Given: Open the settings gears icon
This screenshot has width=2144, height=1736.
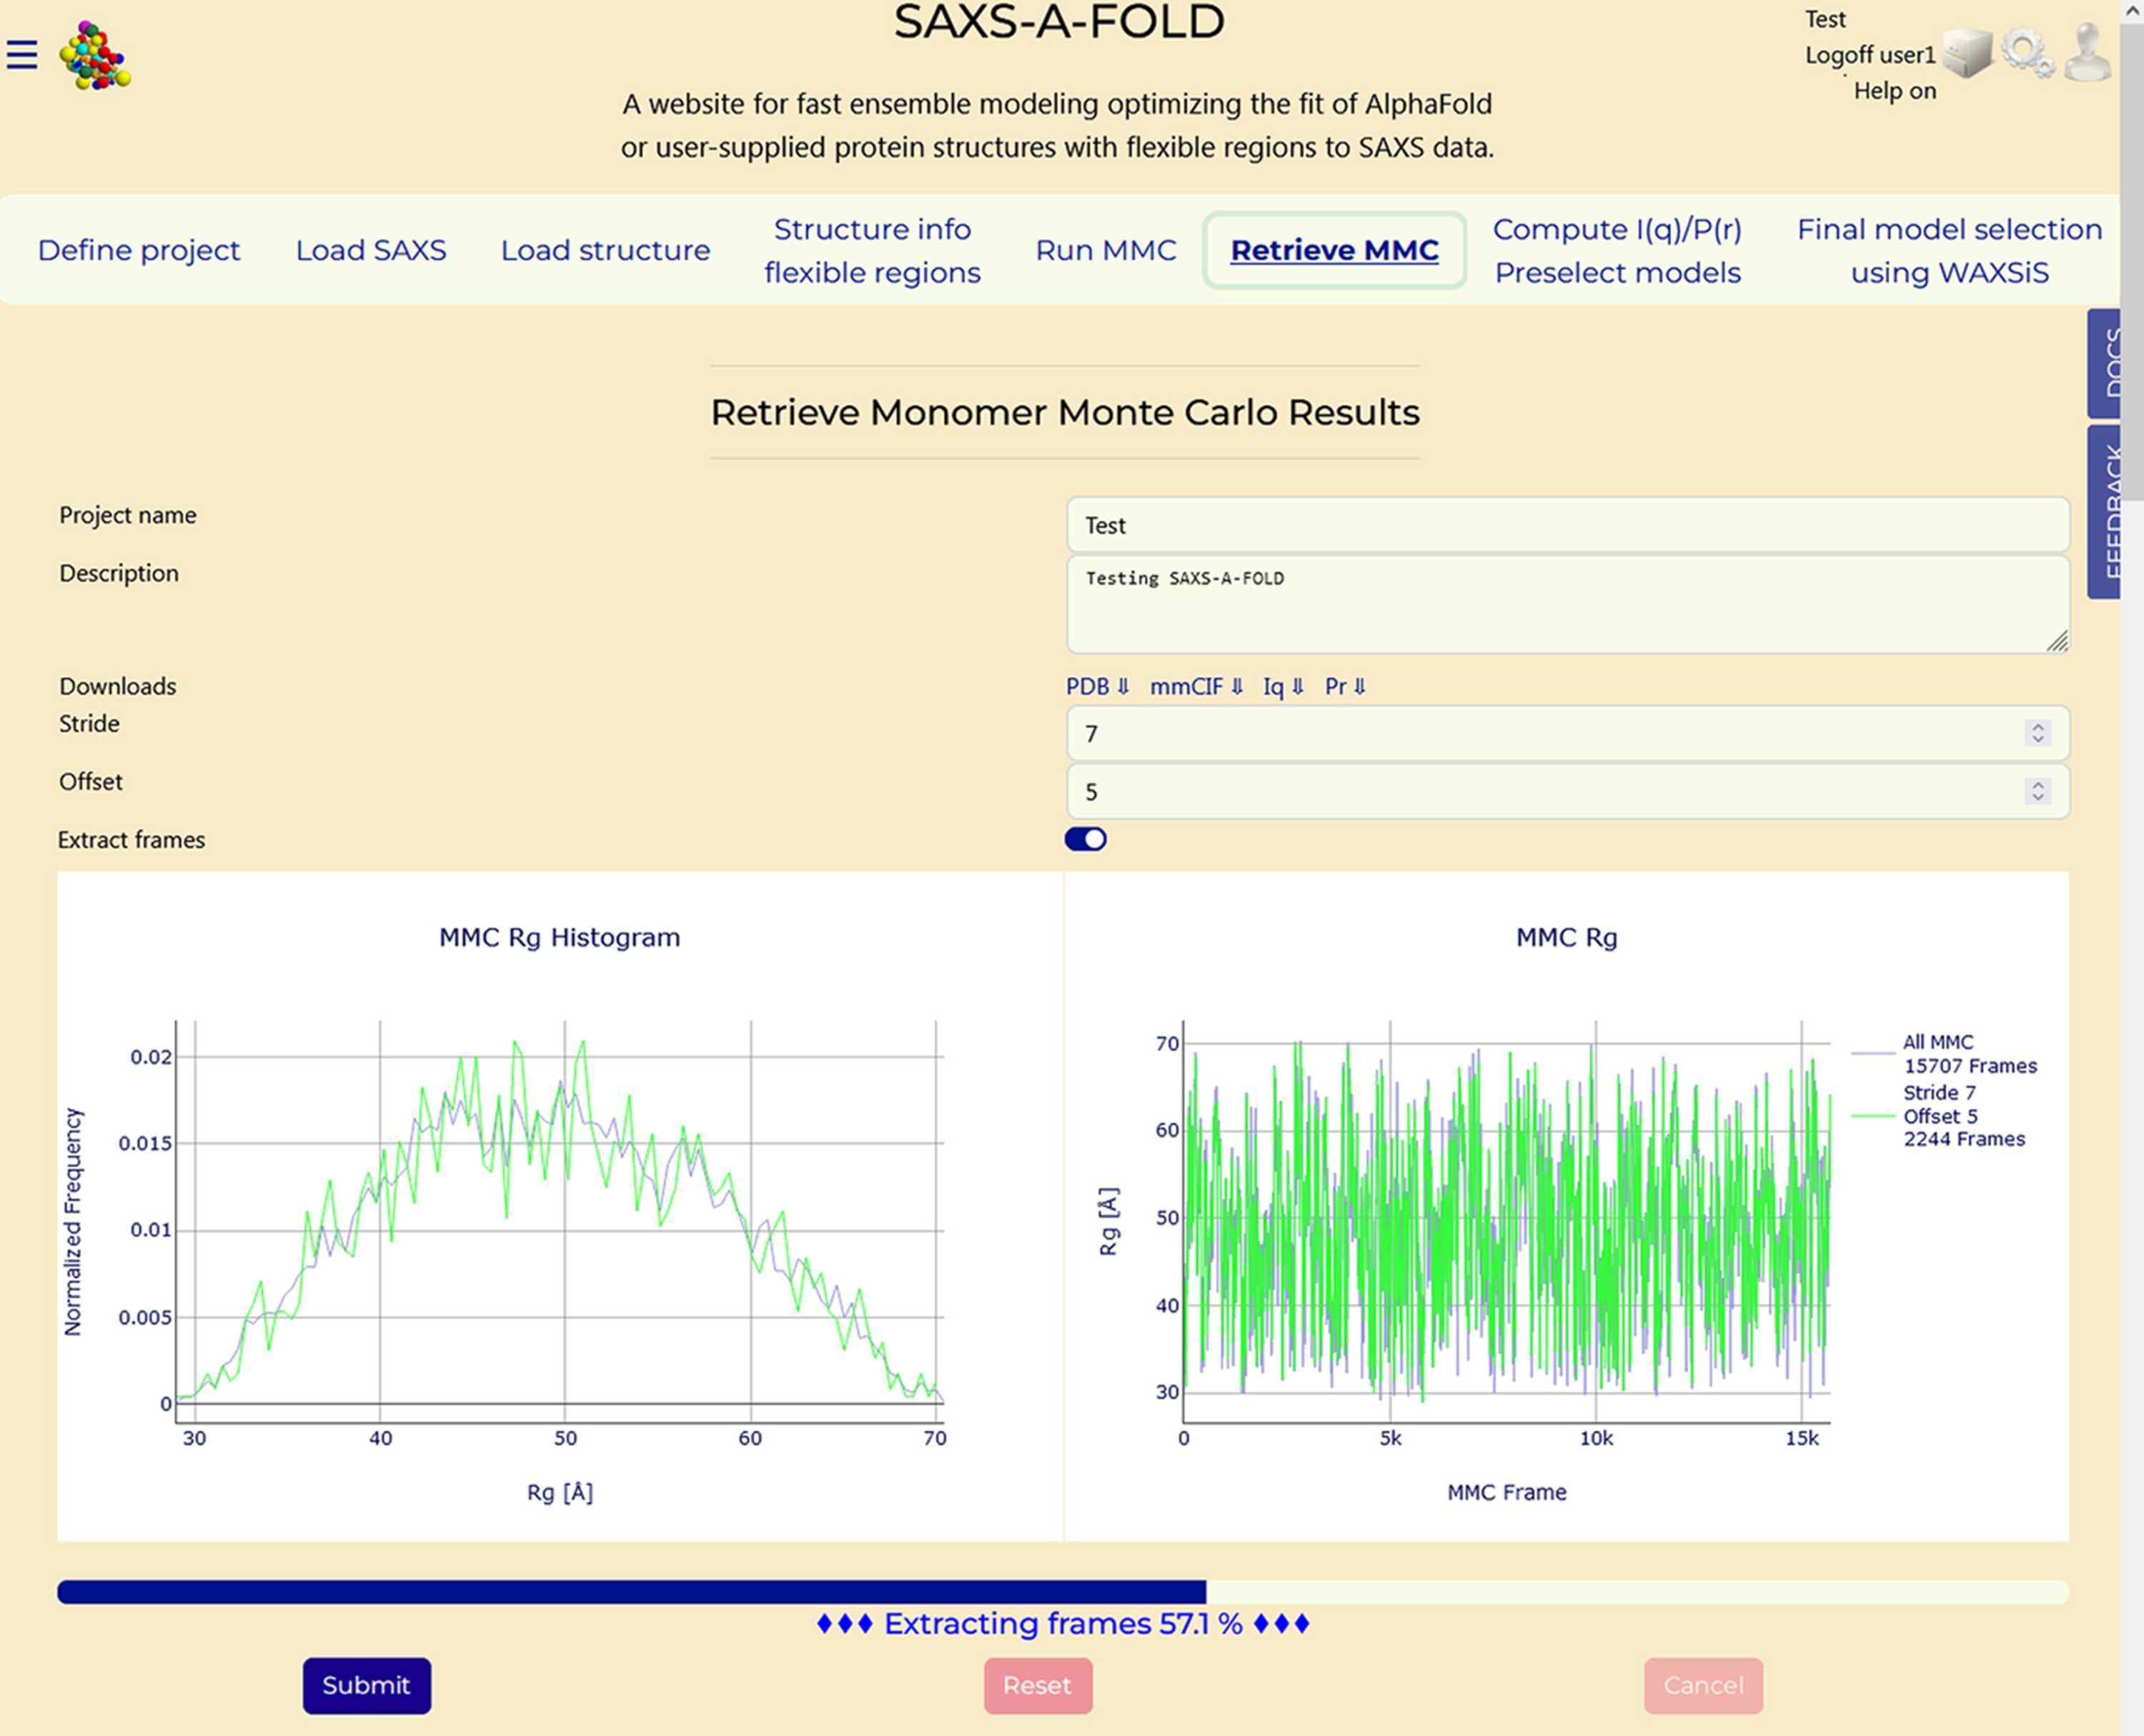Looking at the screenshot, I should tap(2027, 52).
